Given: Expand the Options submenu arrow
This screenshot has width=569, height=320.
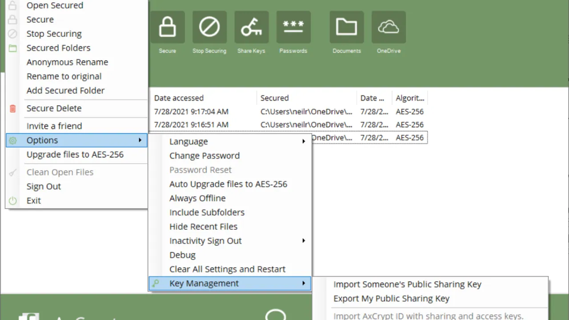Looking at the screenshot, I should click(140, 140).
